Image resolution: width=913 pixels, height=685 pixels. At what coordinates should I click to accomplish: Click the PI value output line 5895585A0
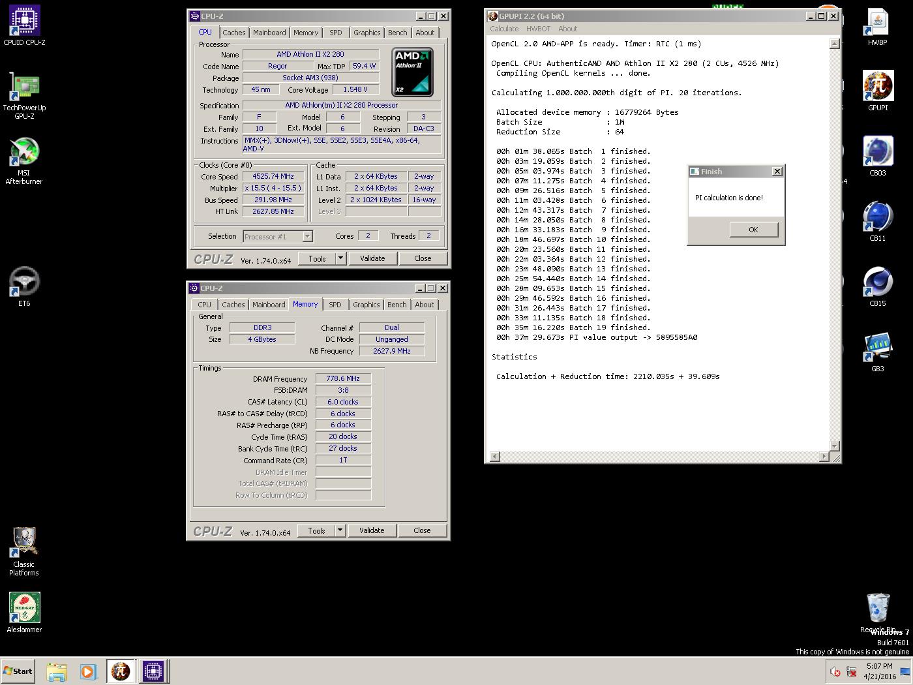pos(597,337)
